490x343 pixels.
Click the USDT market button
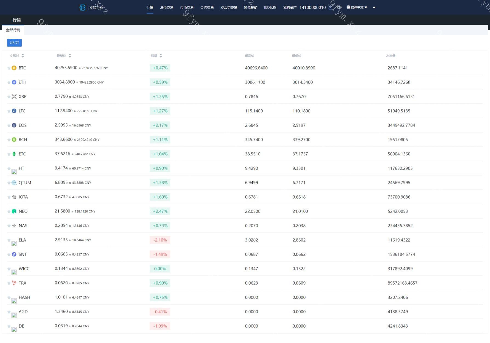14,43
